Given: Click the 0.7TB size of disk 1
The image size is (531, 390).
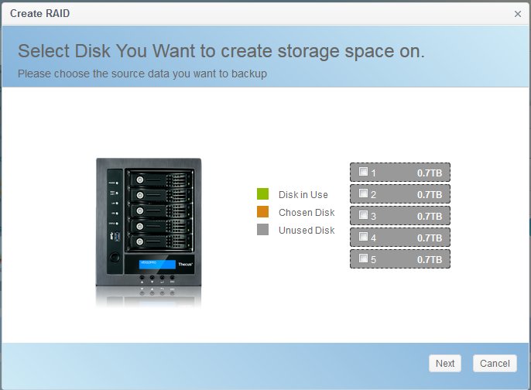Looking at the screenshot, I should tap(429, 173).
